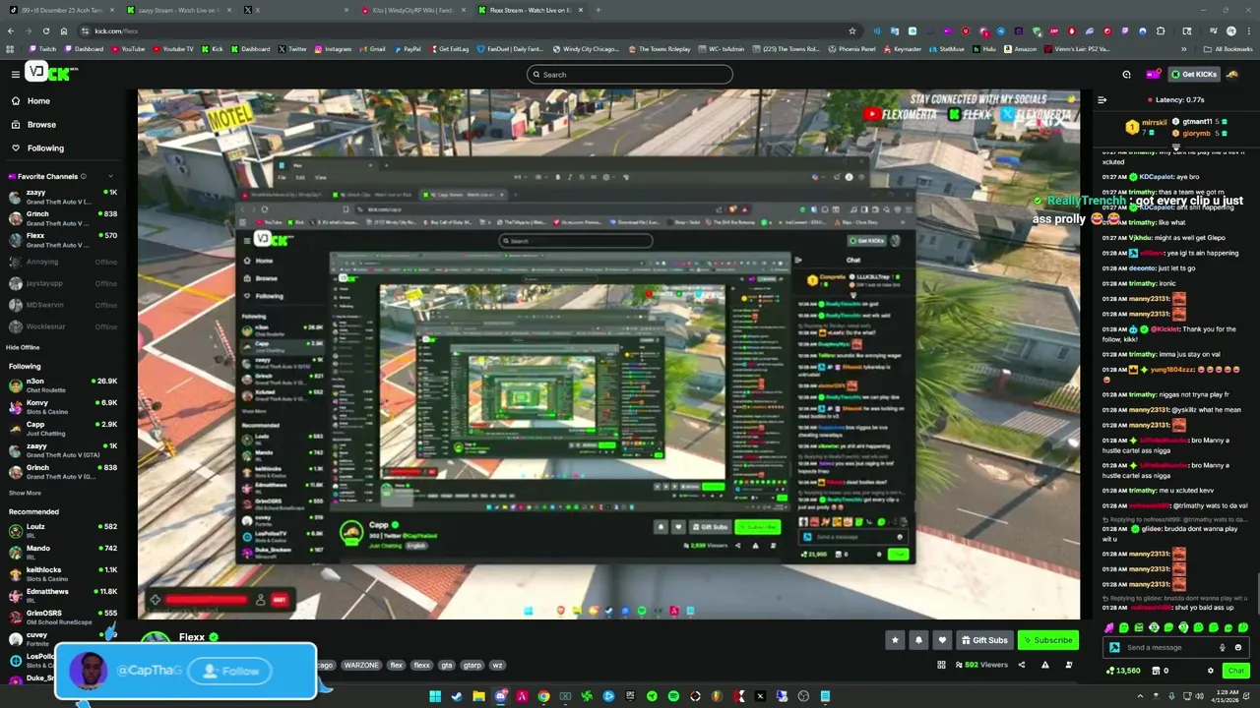The width and height of the screenshot is (1260, 708).
Task: Toggle stream notifications bell
Action: point(918,640)
